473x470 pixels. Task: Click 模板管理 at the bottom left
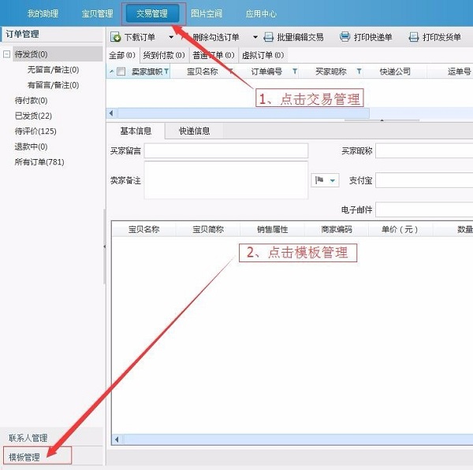tap(24, 457)
